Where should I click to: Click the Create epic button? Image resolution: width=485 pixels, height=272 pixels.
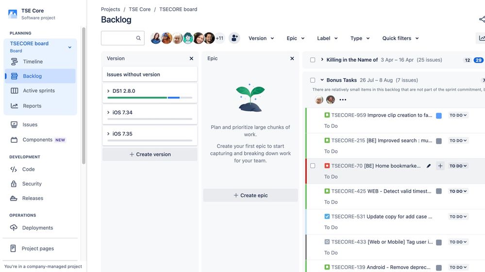[x=250, y=195]
